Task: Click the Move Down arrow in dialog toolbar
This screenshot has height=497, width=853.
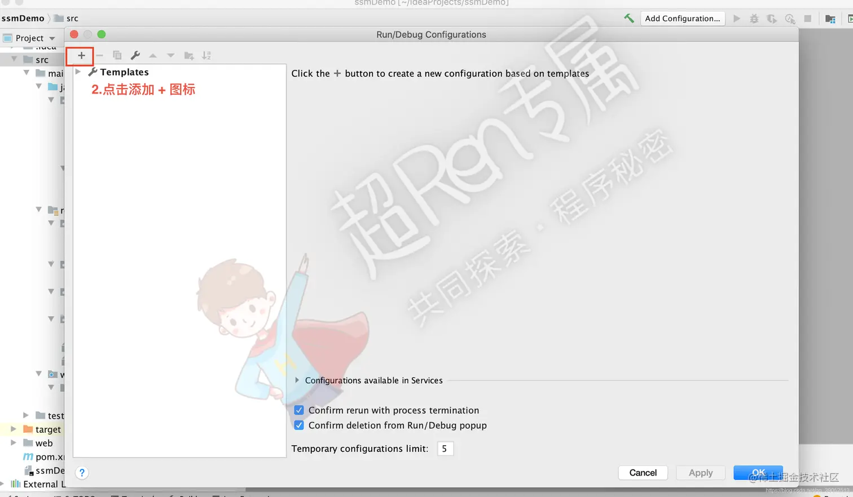Action: (170, 55)
